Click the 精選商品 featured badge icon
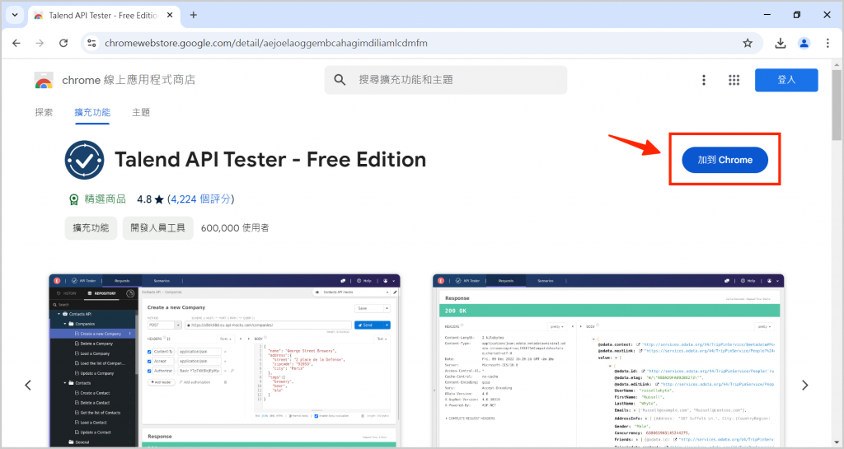The height and width of the screenshot is (449, 844). click(73, 199)
